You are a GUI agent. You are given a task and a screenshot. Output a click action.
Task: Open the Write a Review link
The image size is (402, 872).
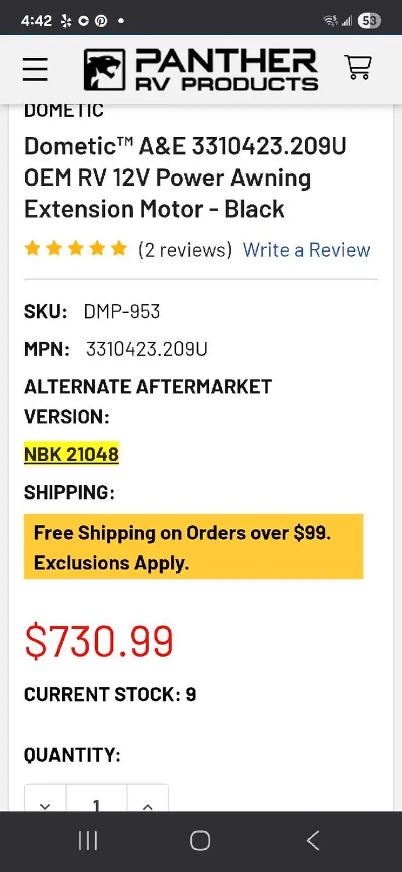point(307,250)
